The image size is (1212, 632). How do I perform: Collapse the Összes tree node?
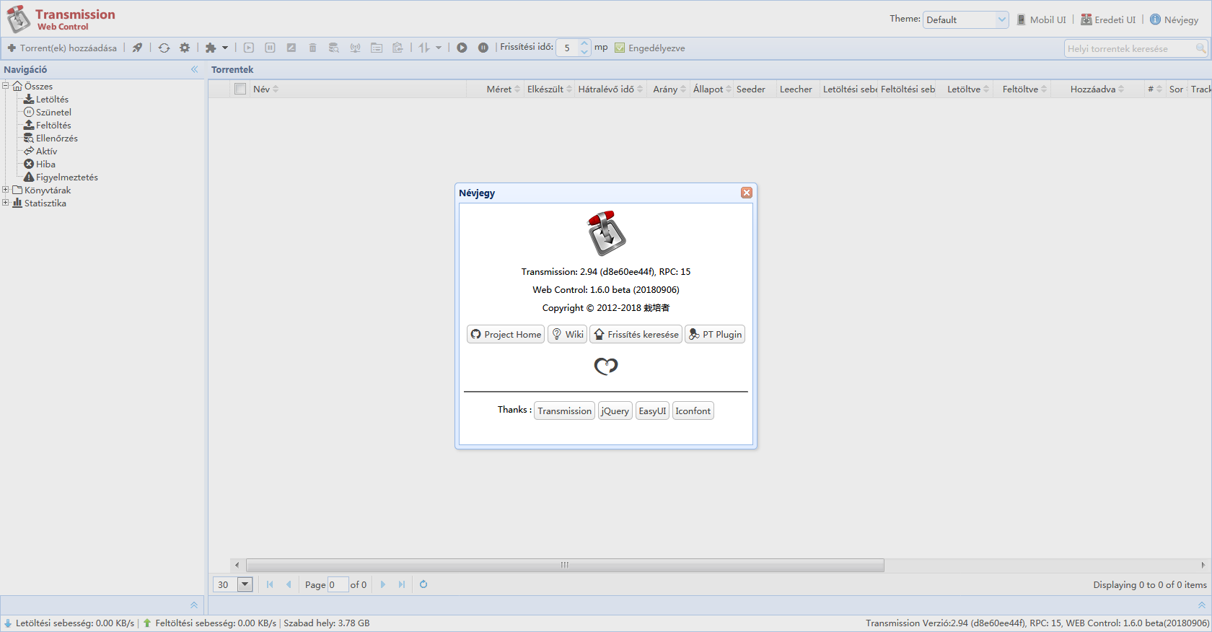click(6, 86)
